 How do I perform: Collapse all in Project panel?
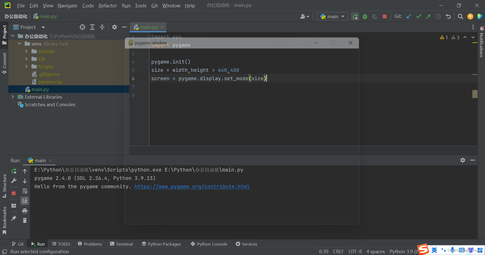point(102,27)
